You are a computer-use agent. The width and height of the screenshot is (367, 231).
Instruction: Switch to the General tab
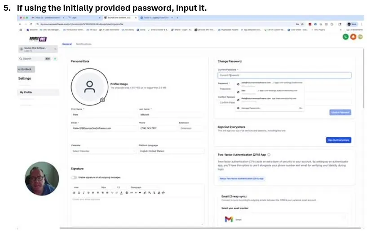(x=67, y=44)
